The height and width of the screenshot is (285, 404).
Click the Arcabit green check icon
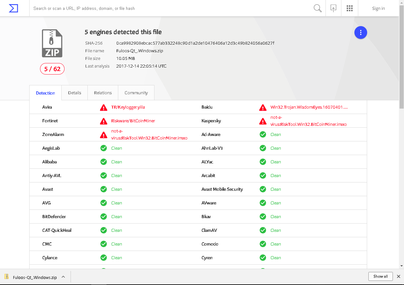pyautogui.click(x=263, y=175)
